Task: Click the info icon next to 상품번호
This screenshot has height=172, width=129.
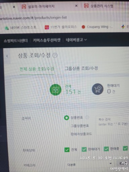Action: (87, 117)
